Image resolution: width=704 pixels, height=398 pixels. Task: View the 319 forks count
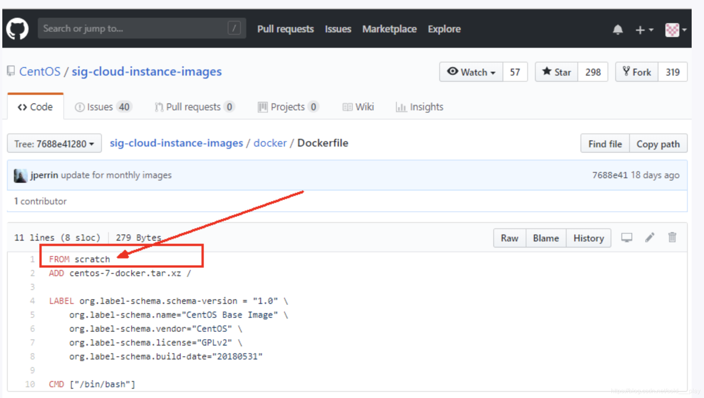coord(672,72)
